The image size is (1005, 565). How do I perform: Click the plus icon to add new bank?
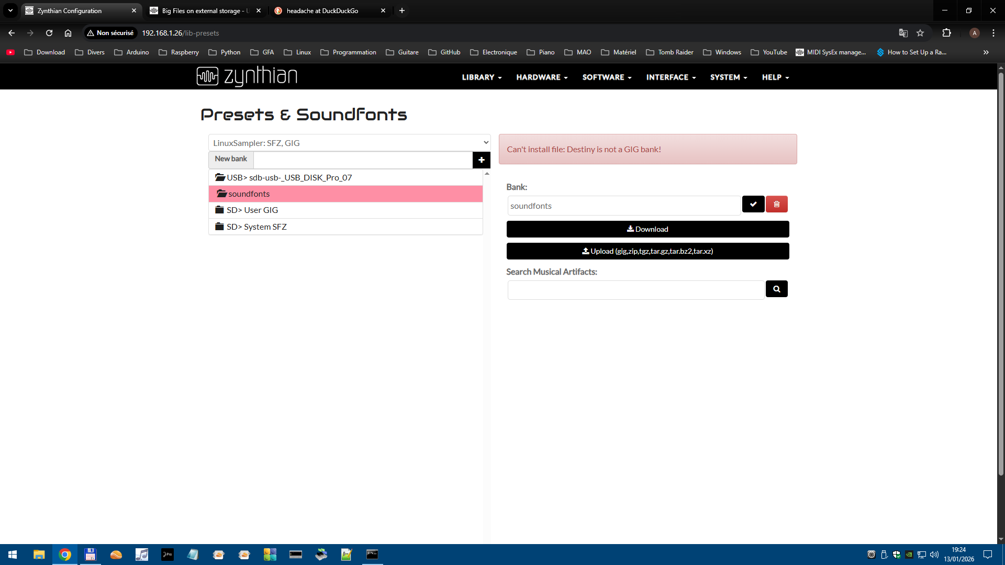coord(481,160)
